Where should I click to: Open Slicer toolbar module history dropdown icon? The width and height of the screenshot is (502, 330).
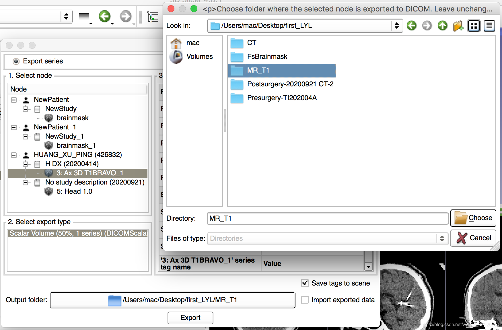pos(84,17)
